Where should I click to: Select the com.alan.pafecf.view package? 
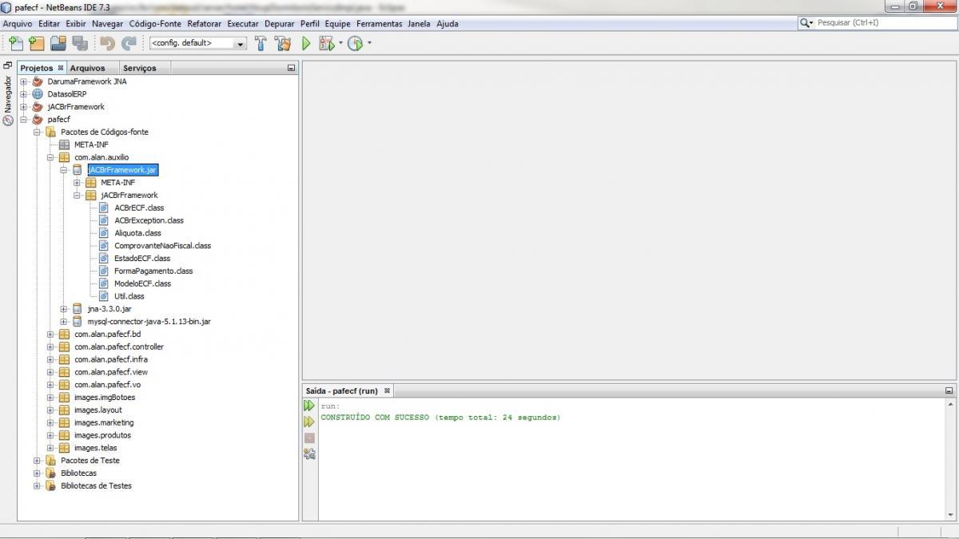111,372
